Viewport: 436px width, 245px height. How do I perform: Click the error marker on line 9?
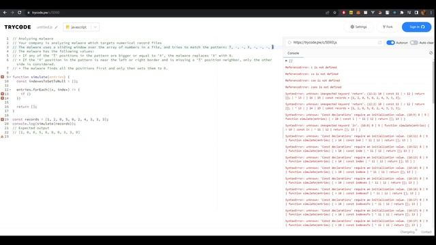[x=2, y=77]
